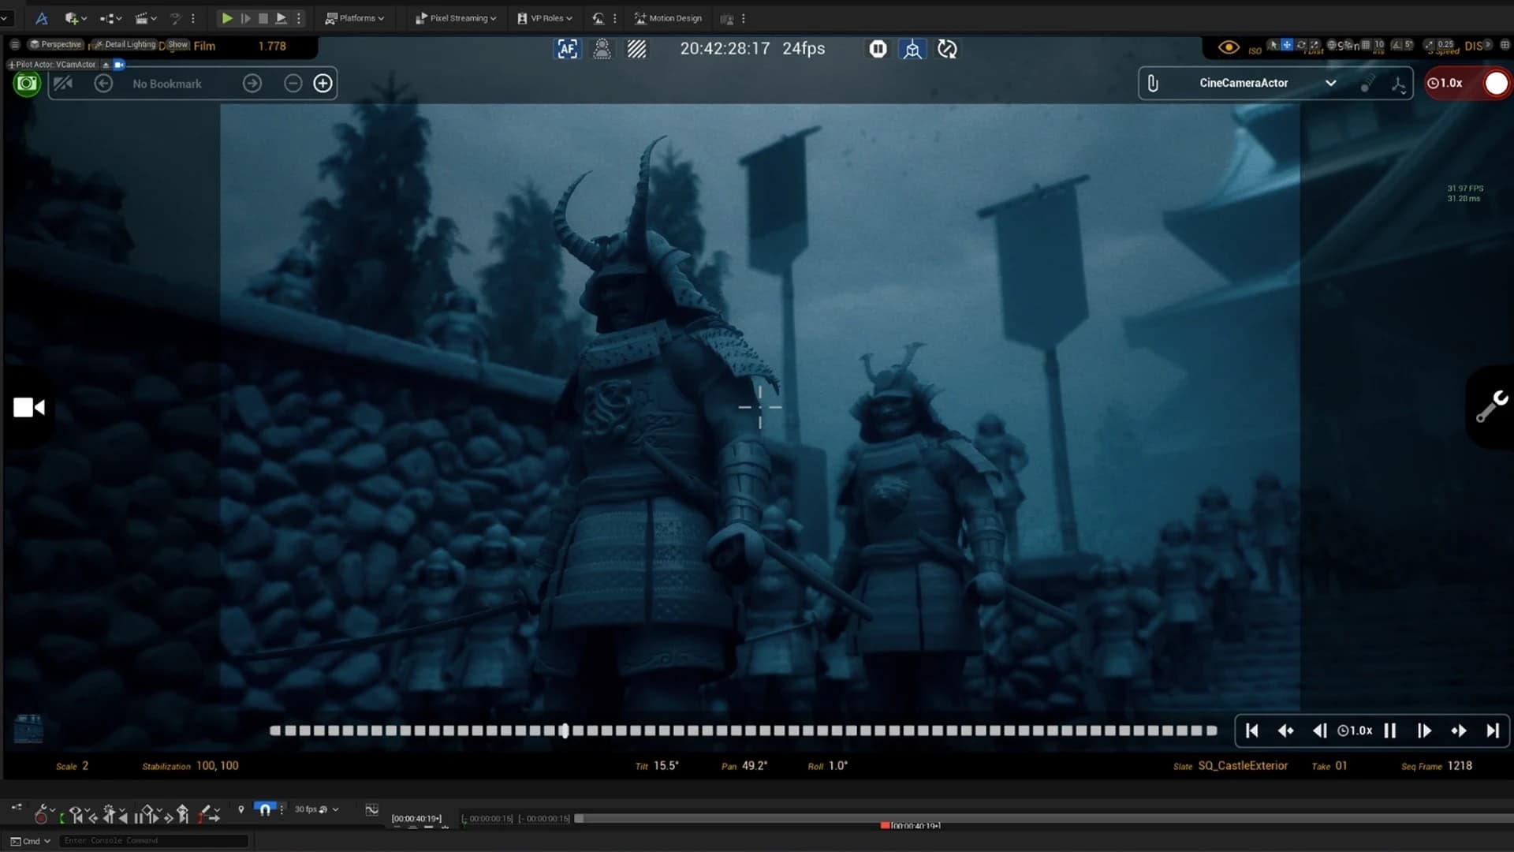Go to previous bookmark arrow
Viewport: 1514px width, 852px height.
coord(103,84)
